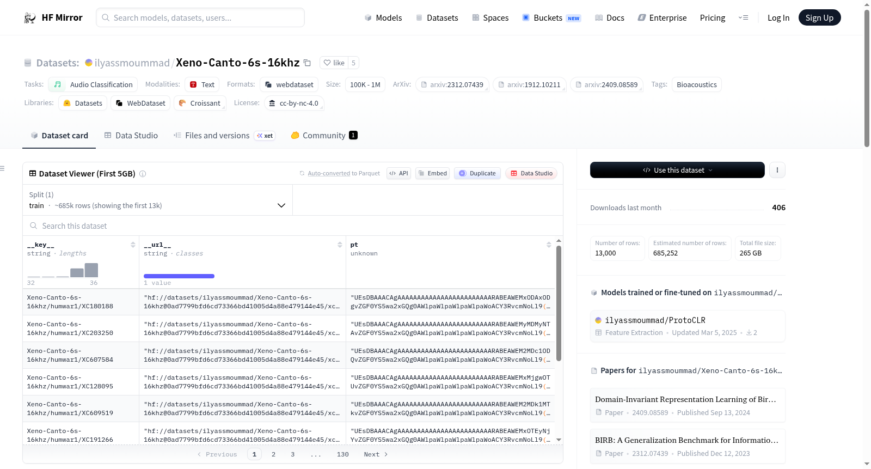The image size is (871, 469).
Task: Open the Files and versions tab
Action: point(224,136)
